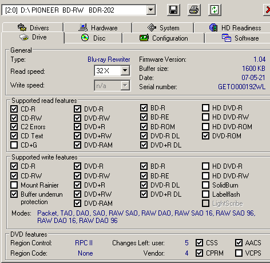The width and height of the screenshot is (270, 263).
Task: Toggle Buffer underrun protection checkbox
Action: click(x=14, y=194)
